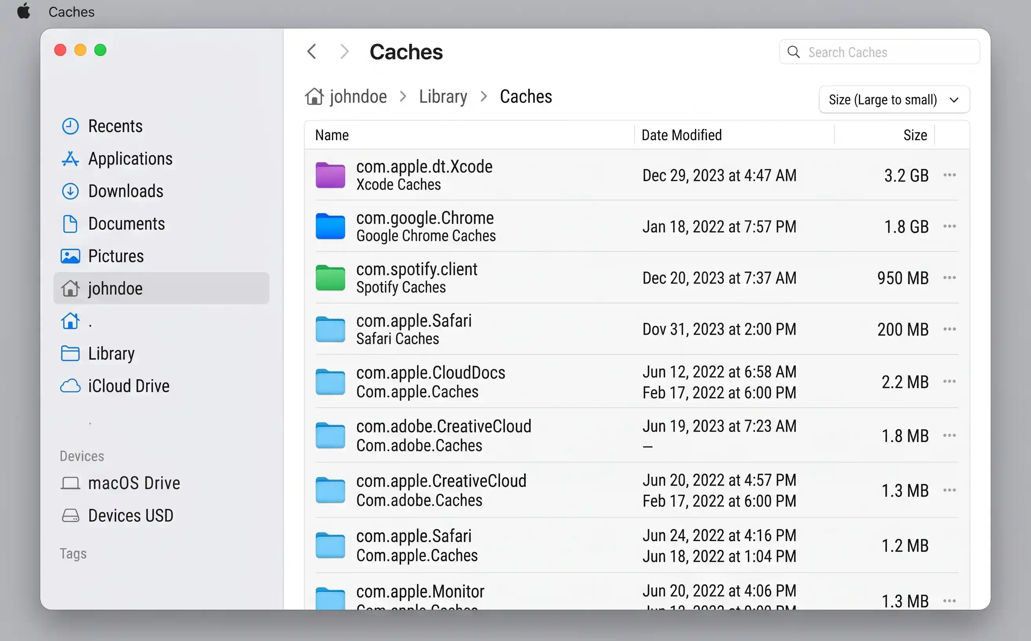
Task: Select com.apple.CloudDocs file name
Action: pyautogui.click(x=431, y=373)
